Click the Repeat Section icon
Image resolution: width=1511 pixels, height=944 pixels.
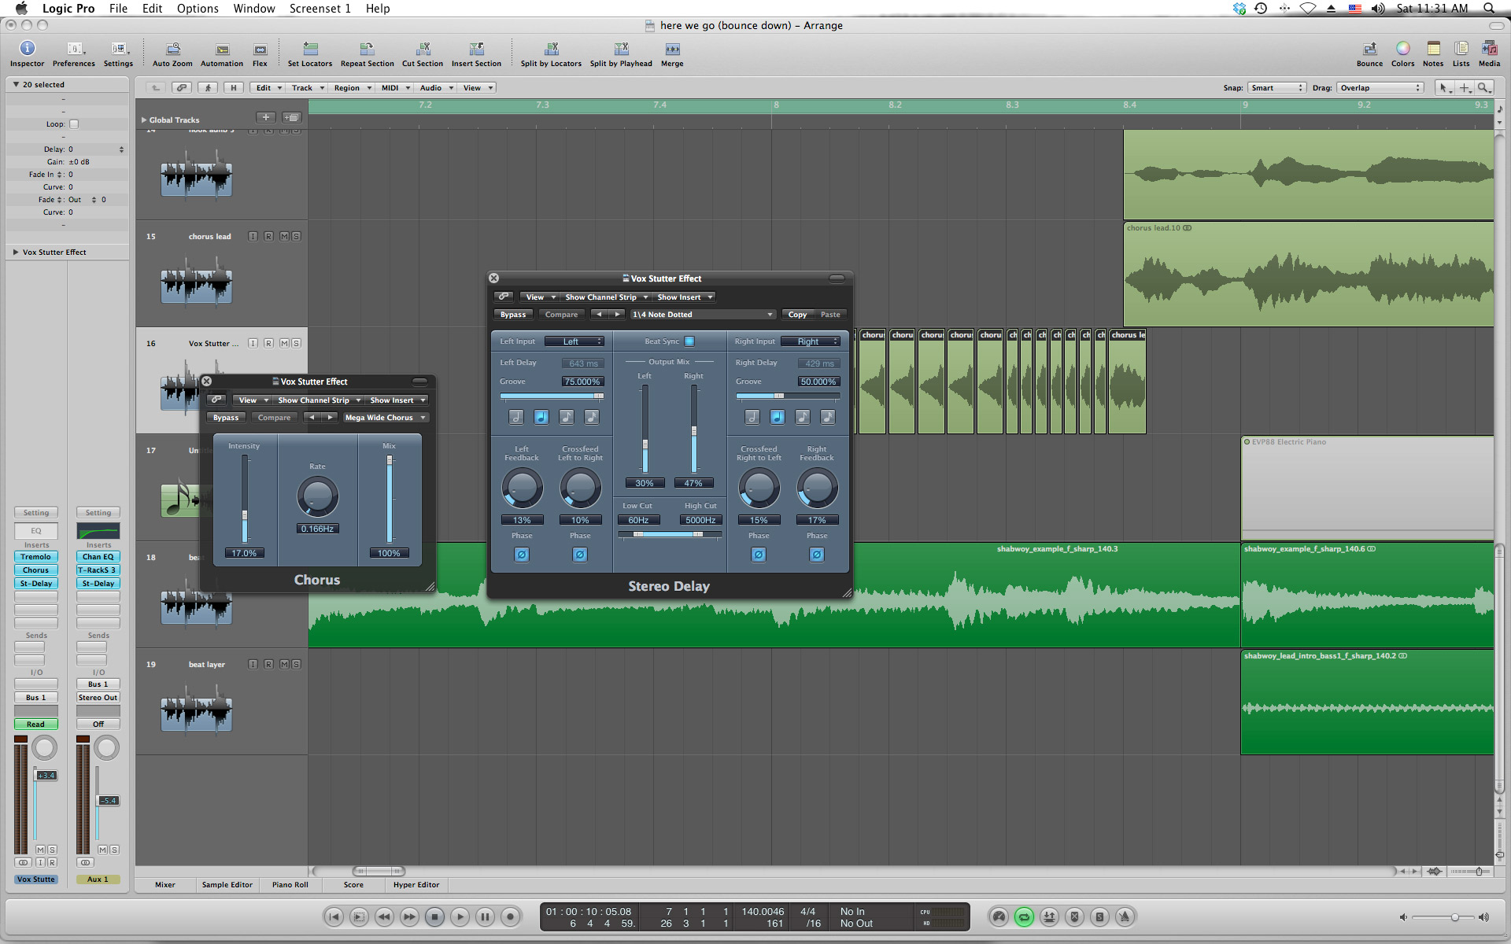(367, 49)
